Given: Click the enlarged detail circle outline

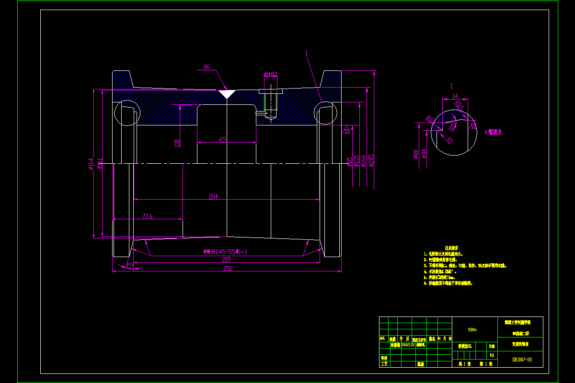Looking at the screenshot, I should [454, 132].
